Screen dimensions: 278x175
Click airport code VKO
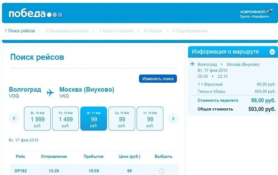coord(64,96)
